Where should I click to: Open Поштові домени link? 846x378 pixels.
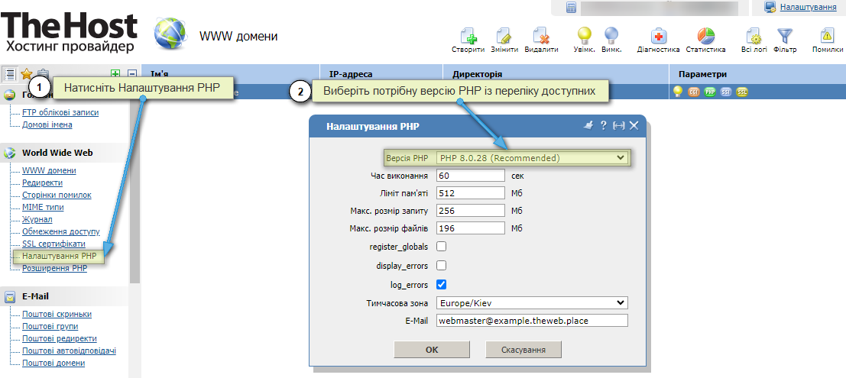pyautogui.click(x=53, y=363)
